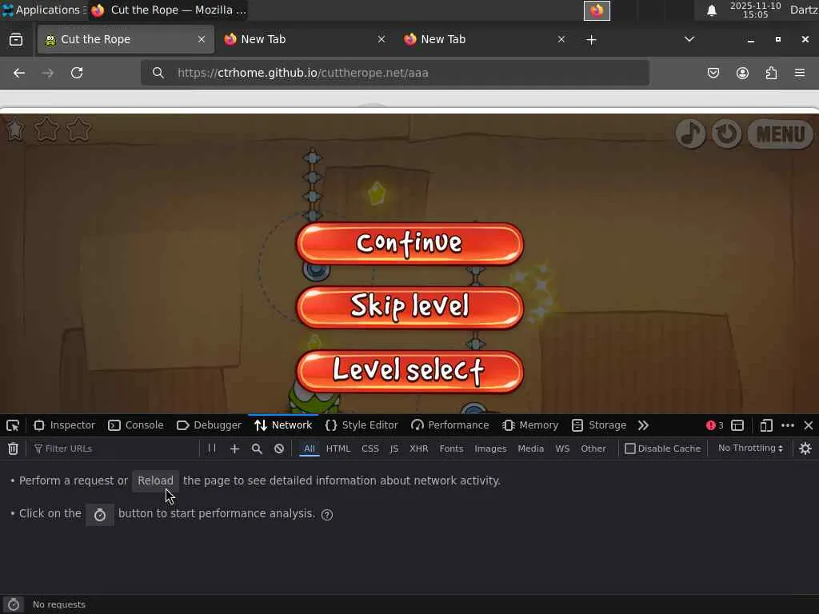Switch to Cut the Rope tab

pyautogui.click(x=126, y=39)
